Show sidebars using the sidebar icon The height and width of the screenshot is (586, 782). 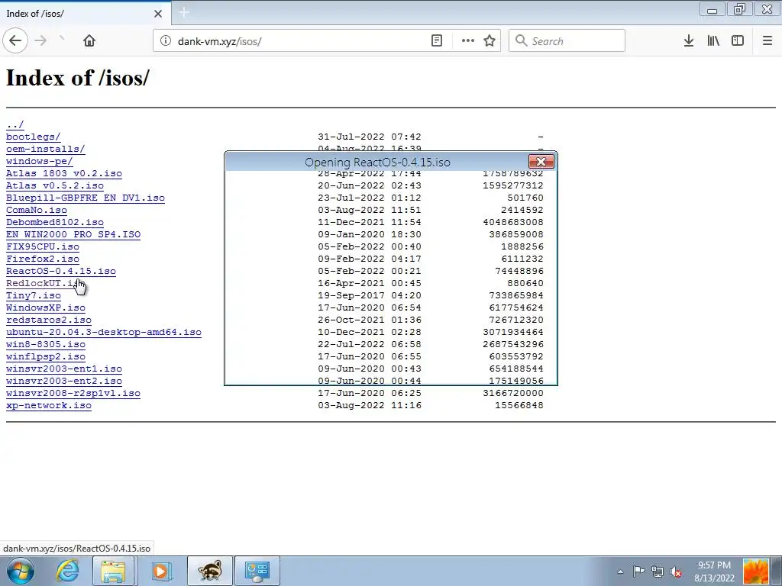point(738,41)
